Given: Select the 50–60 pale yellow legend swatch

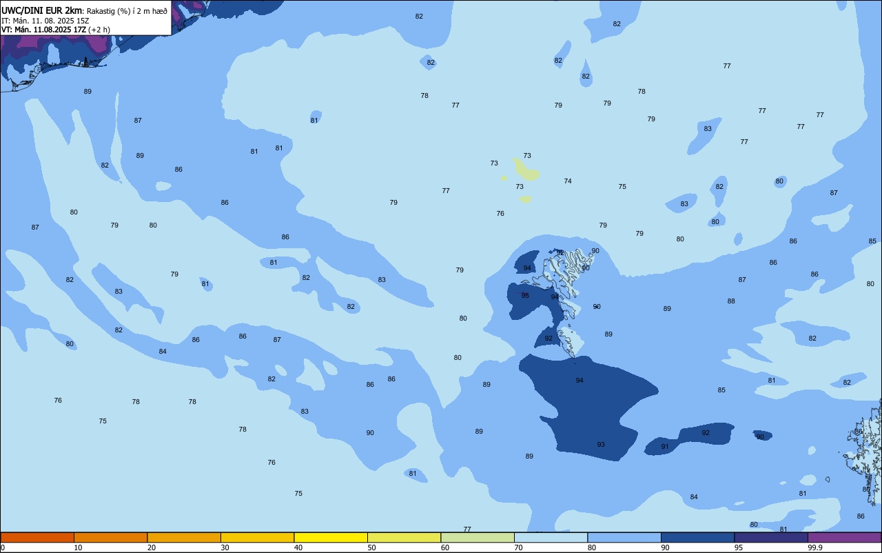Looking at the screenshot, I should (404, 537).
